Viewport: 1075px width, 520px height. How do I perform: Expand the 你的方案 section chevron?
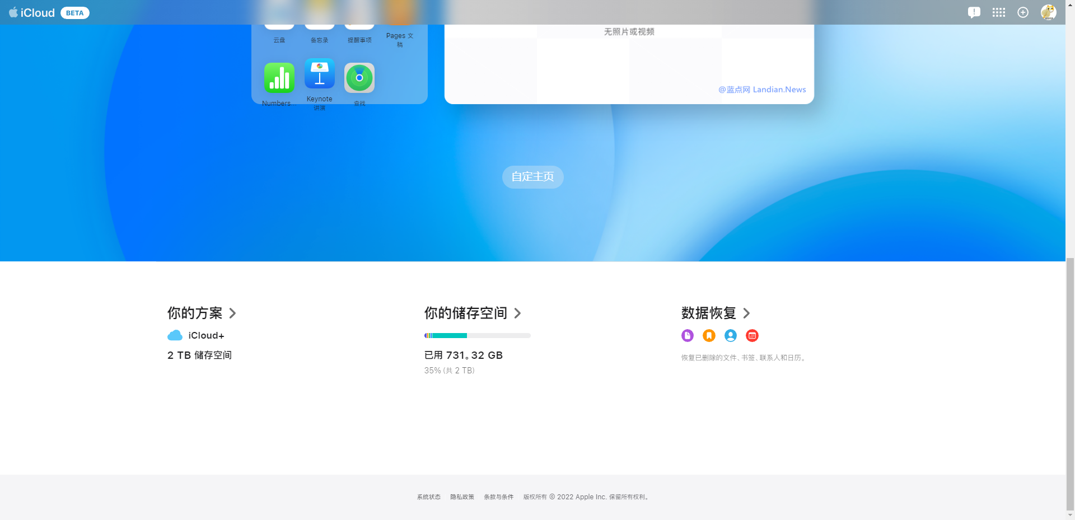[232, 313]
